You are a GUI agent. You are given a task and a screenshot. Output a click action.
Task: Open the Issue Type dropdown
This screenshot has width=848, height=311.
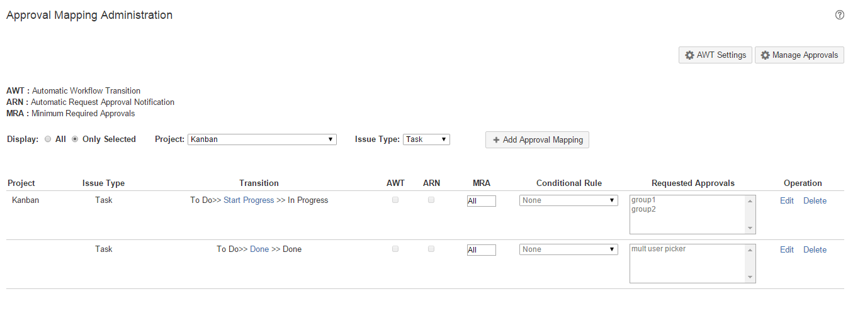(x=426, y=139)
